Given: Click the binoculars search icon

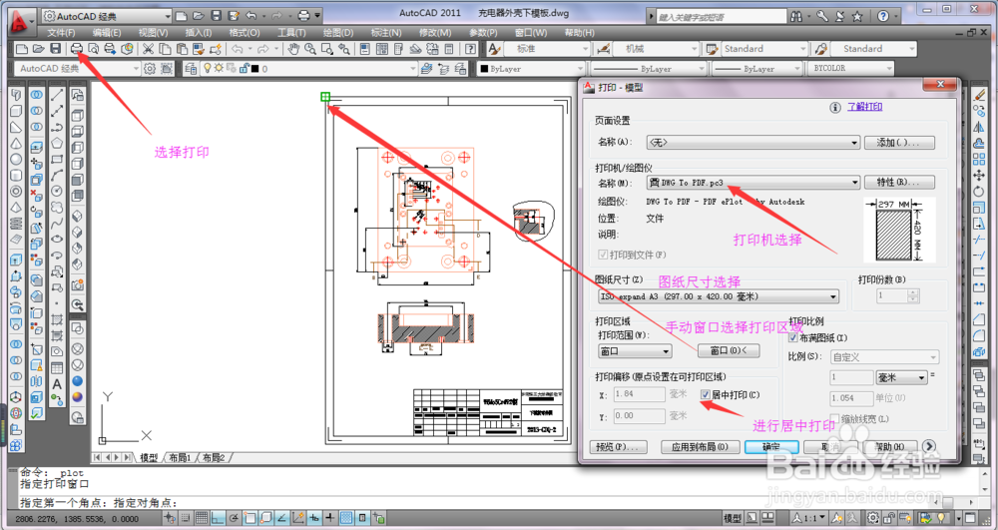Looking at the screenshot, I should pyautogui.click(x=796, y=17).
